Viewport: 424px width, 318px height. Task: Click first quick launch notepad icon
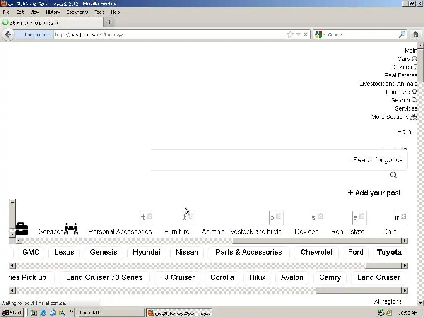click(34, 313)
